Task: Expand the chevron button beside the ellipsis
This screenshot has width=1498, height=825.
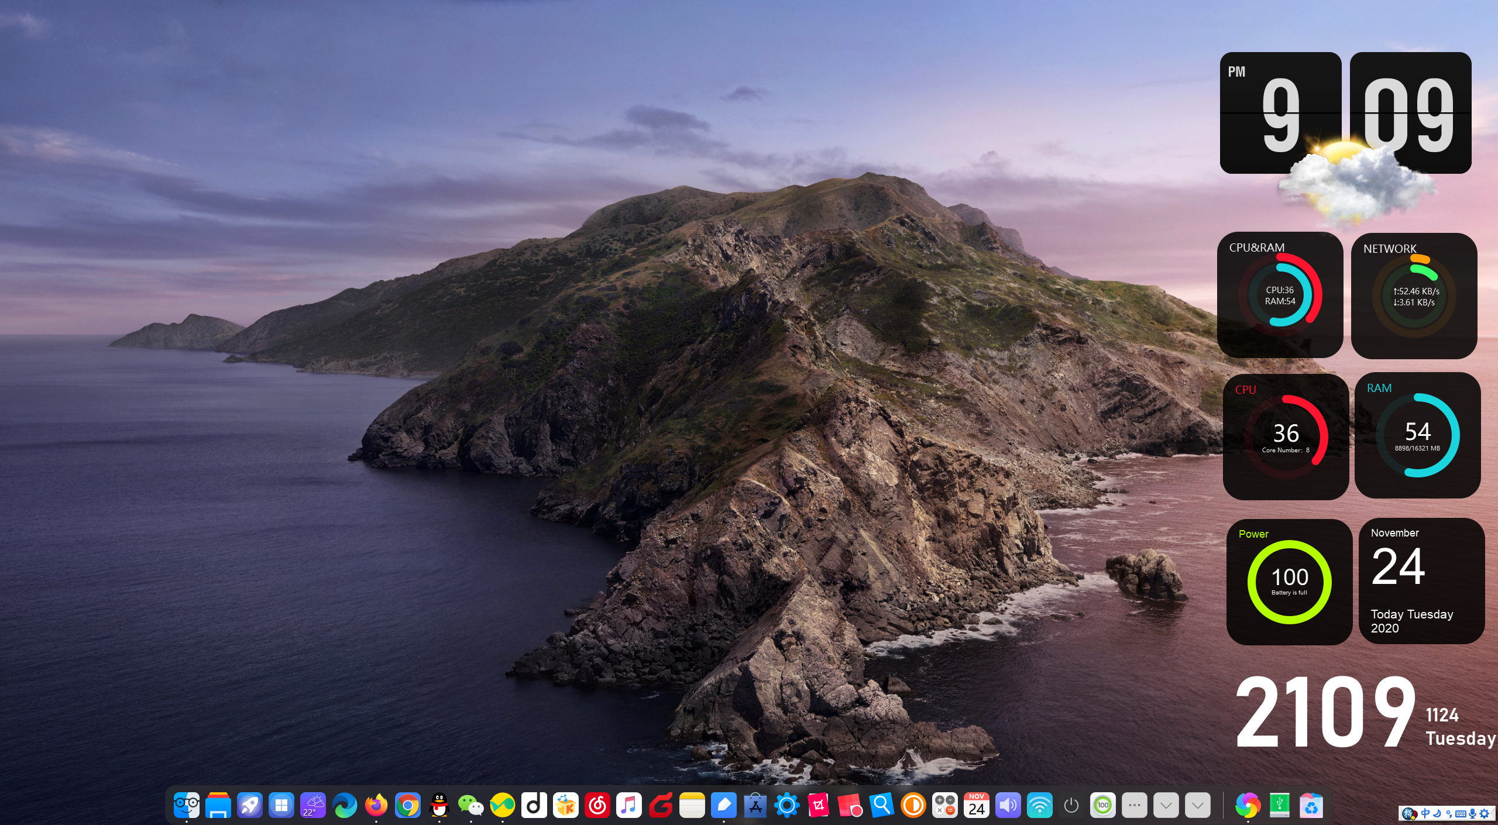Action: click(1166, 806)
